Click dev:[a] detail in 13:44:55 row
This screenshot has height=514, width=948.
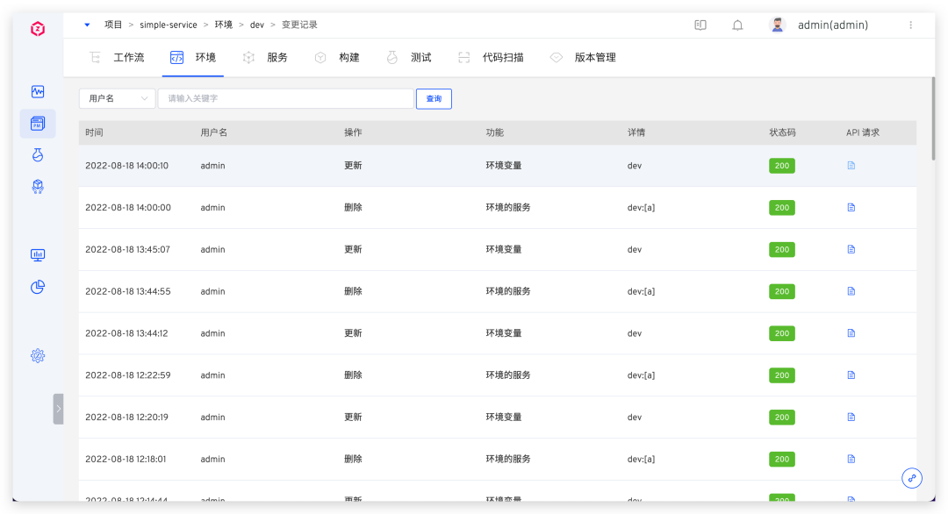point(641,291)
